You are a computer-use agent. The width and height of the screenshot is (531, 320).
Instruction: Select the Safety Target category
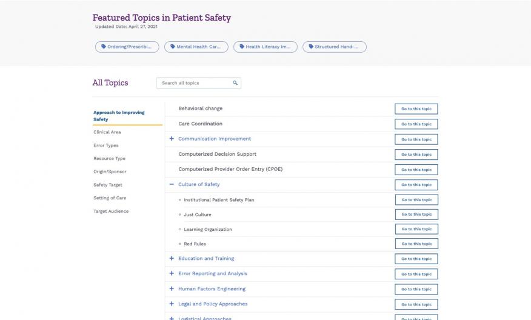coord(108,185)
